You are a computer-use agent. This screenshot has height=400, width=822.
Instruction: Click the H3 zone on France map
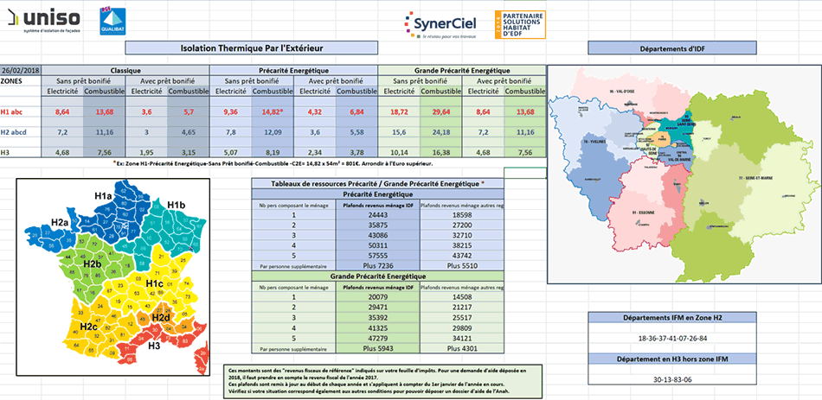point(154,346)
